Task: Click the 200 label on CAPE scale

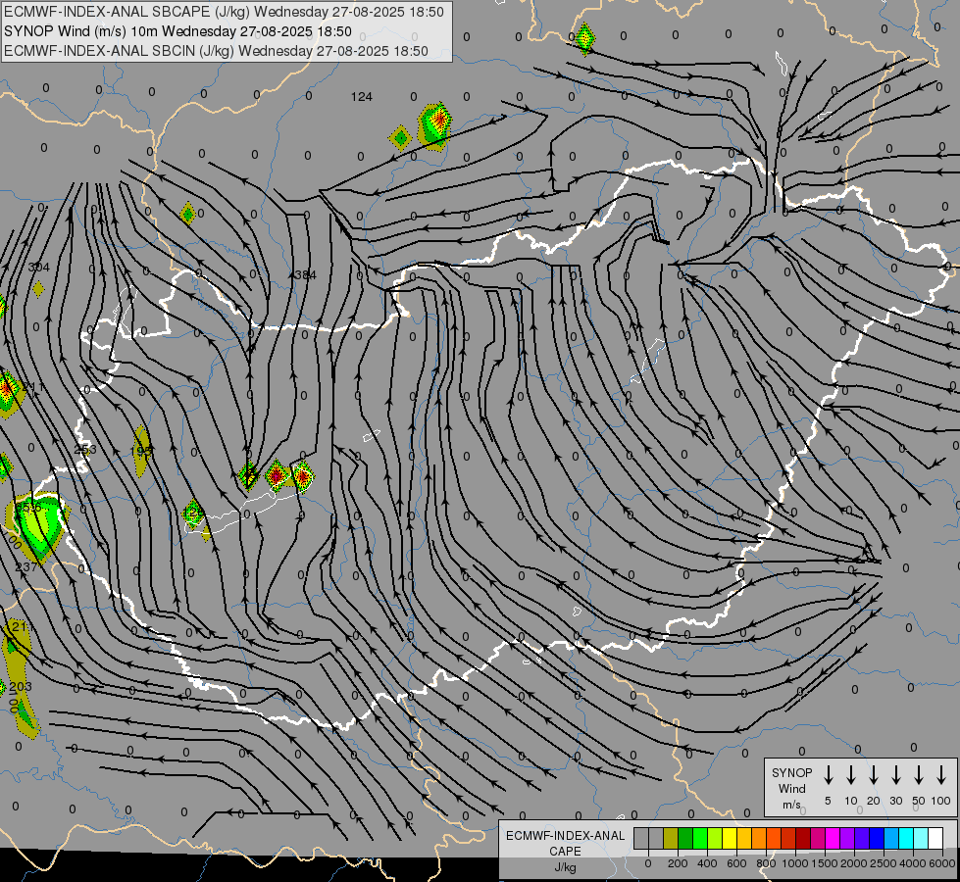Action: click(678, 863)
